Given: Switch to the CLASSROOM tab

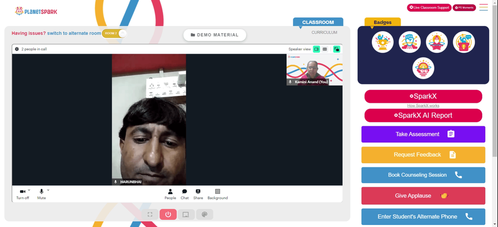Looking at the screenshot, I should pyautogui.click(x=318, y=22).
